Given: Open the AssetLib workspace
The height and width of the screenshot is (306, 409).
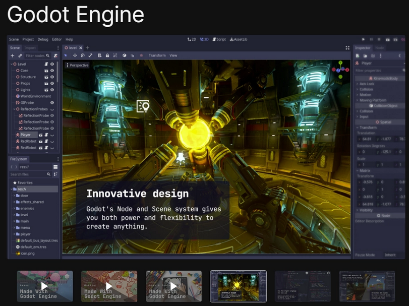Looking at the screenshot, I should (238, 39).
